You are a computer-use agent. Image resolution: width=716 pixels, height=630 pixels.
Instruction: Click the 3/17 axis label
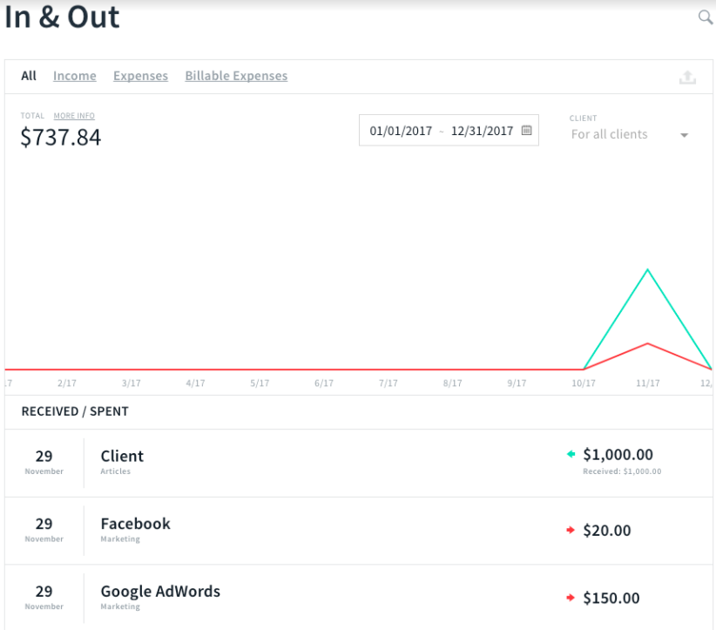(131, 383)
